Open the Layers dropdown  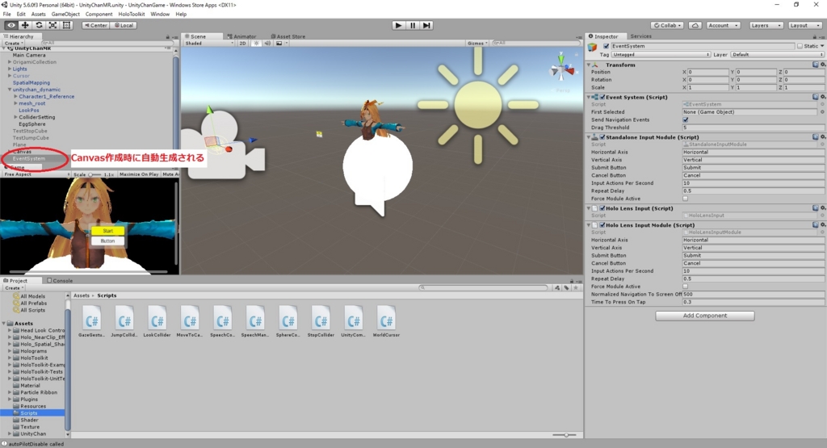(x=765, y=25)
